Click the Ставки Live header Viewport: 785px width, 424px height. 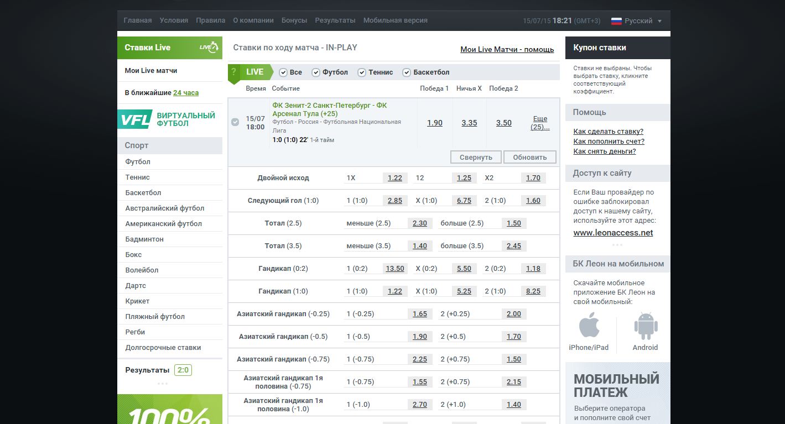[170, 48]
